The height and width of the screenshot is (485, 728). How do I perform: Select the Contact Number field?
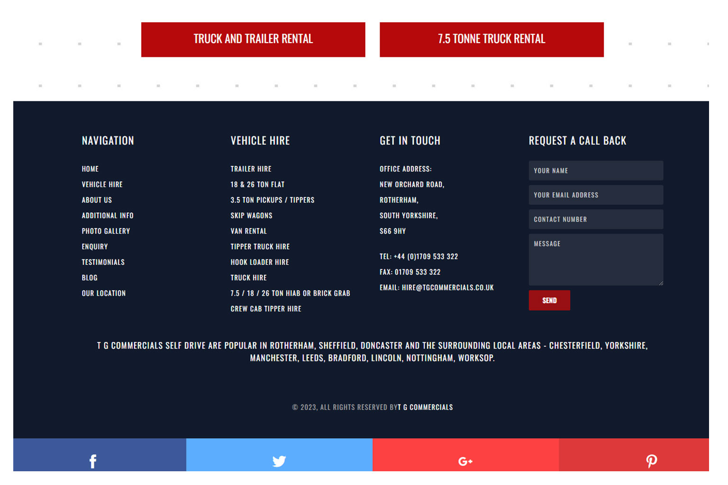click(595, 219)
